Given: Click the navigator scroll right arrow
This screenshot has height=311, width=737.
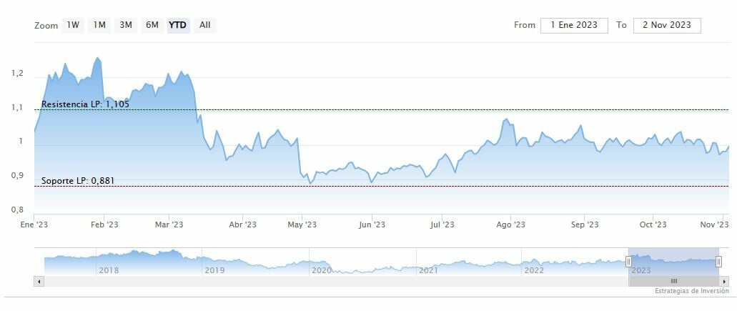Looking at the screenshot, I should tap(722, 282).
